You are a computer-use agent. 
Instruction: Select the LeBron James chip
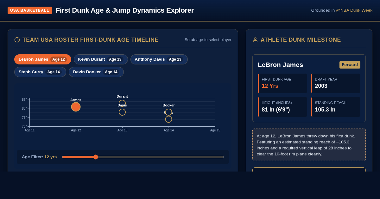click(x=43, y=59)
